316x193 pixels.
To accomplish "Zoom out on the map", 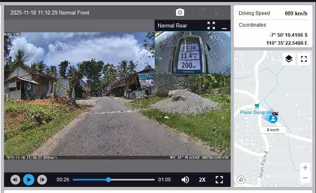I will pos(305,178).
